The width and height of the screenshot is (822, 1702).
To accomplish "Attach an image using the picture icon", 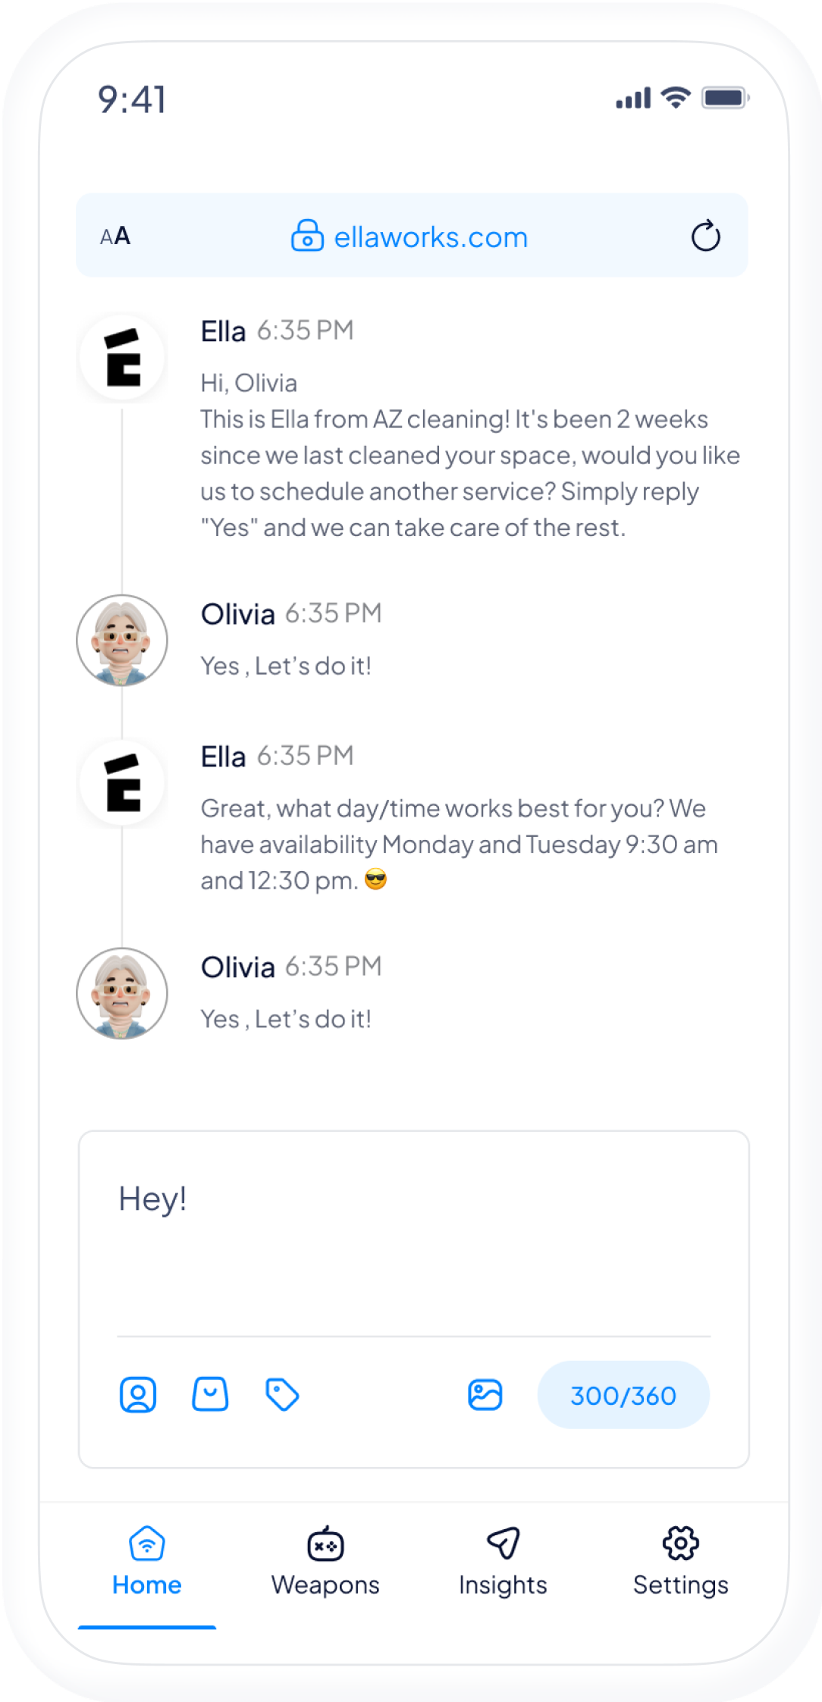I will 485,1395.
